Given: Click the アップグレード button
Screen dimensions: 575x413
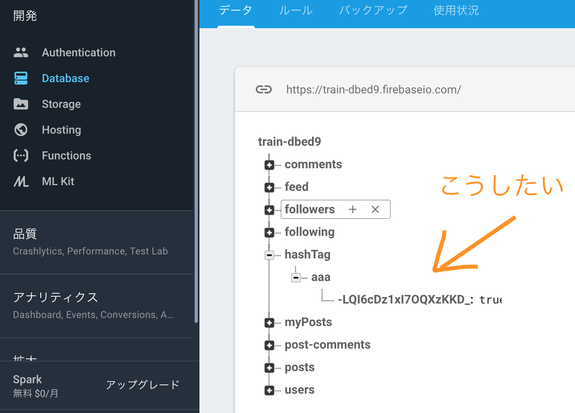Looking at the screenshot, I should pos(142,385).
